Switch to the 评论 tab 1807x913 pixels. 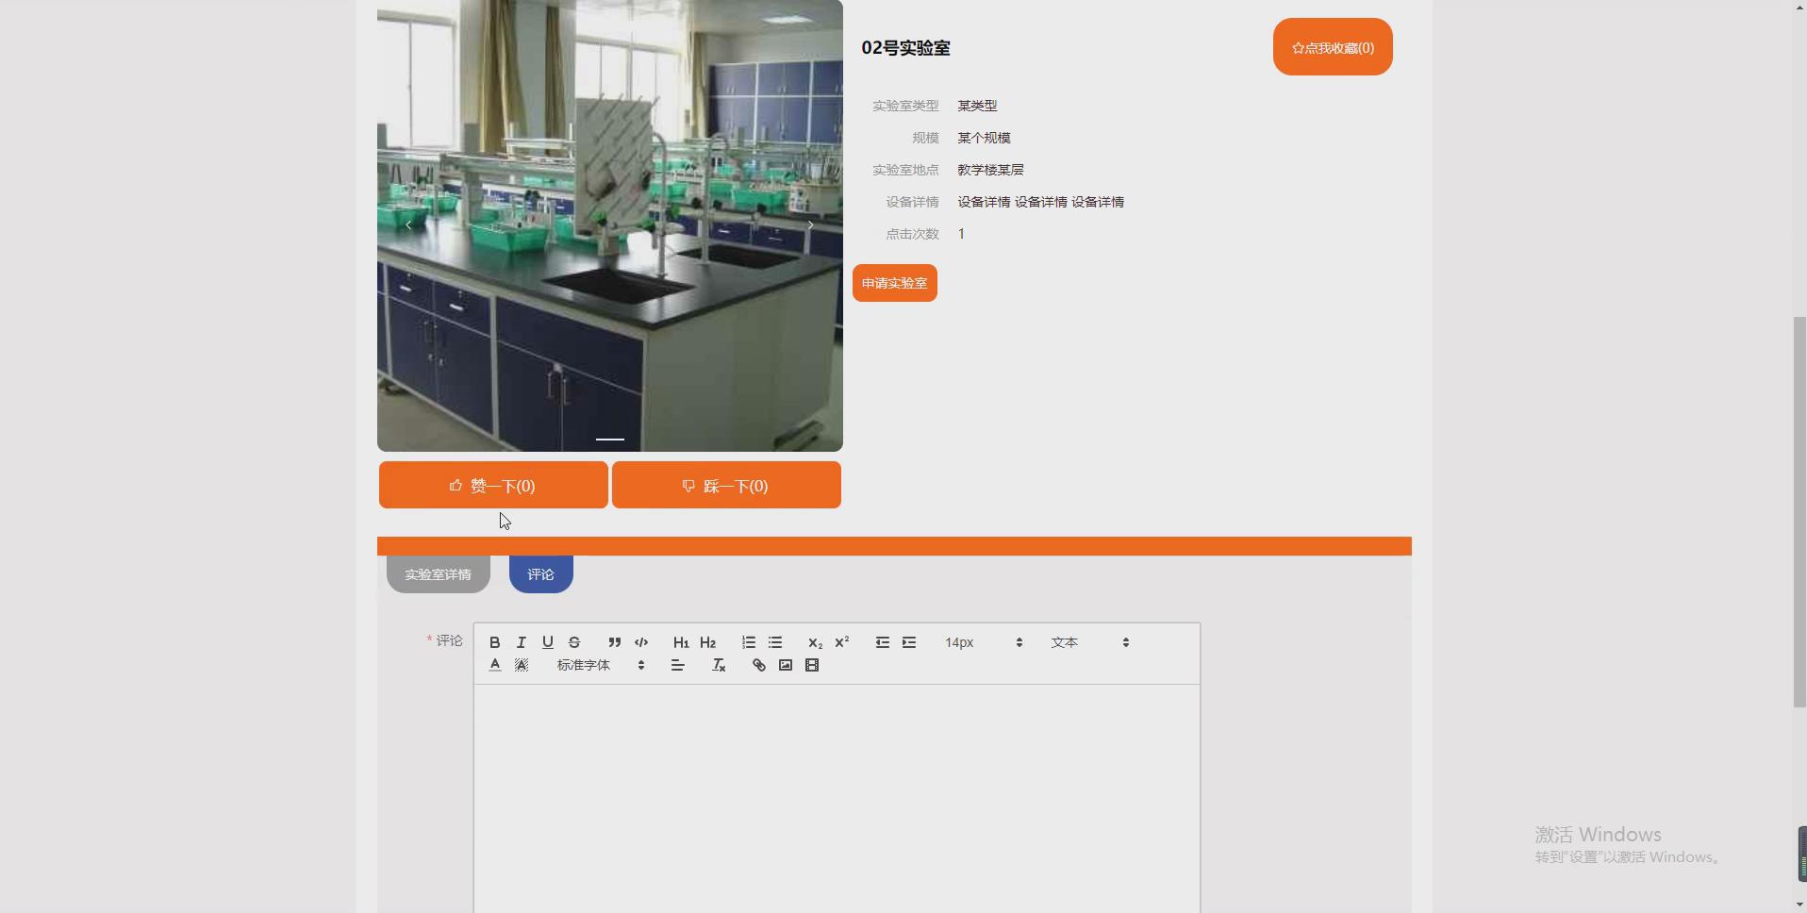pyautogui.click(x=540, y=573)
